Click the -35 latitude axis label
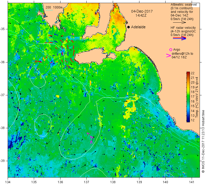Screen dimensions: 205x185 click(x=2, y=29)
